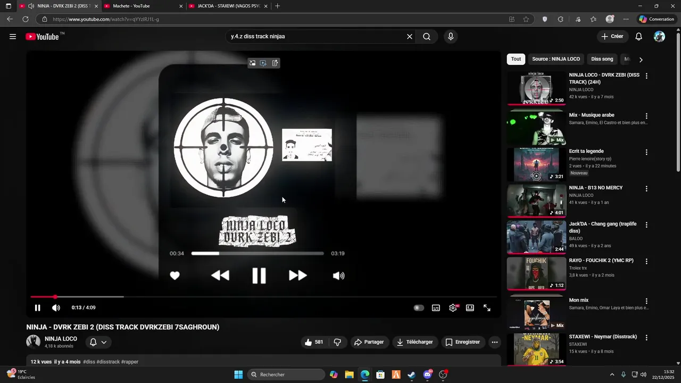Open options for Jack'DA - Chang gang
The width and height of the screenshot is (681, 383).
(x=646, y=225)
